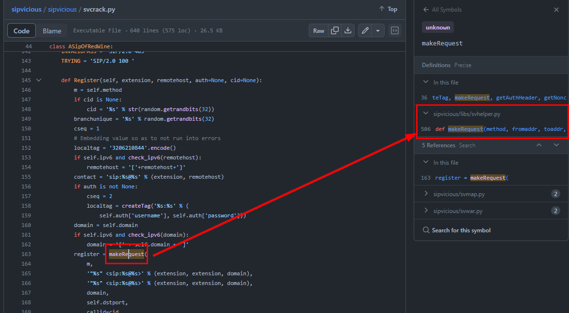
Task: Jump to next reference with down chevron
Action: (556, 145)
